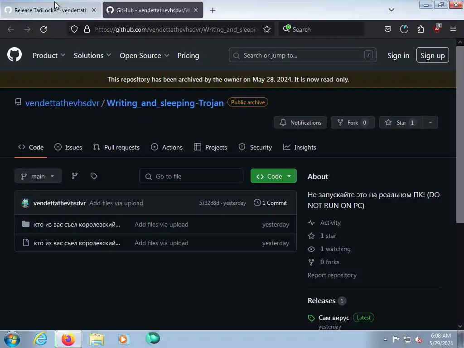
Task: Open the Pocket save icon
Action: coord(388,29)
